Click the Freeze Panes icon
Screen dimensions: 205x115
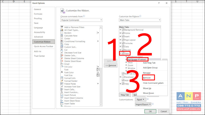[x=62, y=84]
